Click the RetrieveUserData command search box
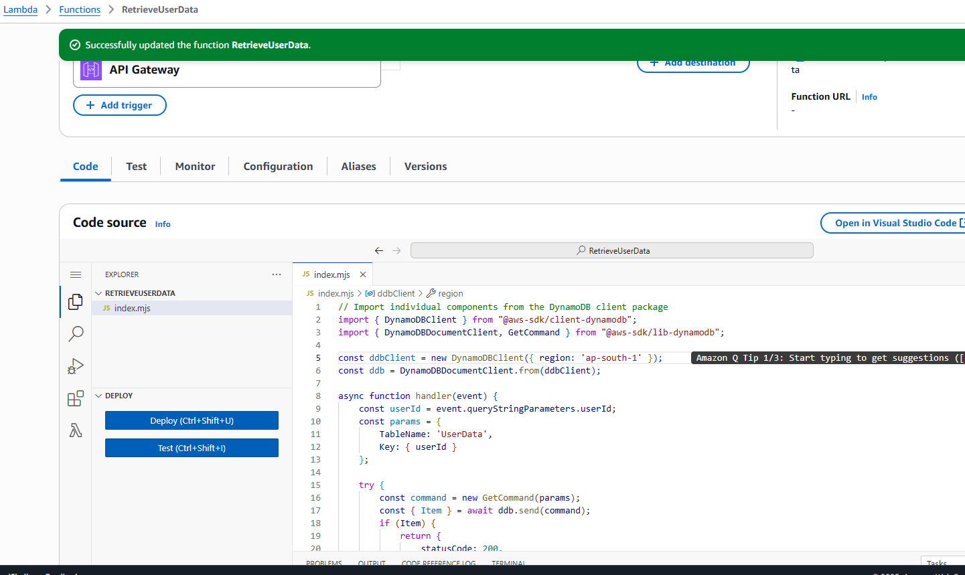Viewport: 965px width, 575px height. tap(612, 250)
